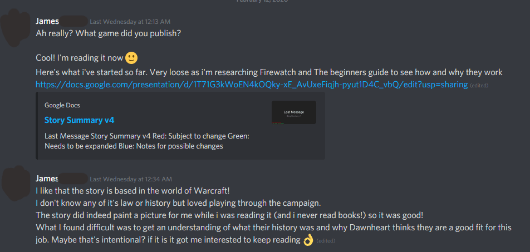
Task: Click the username James on second message
Action: tap(47, 179)
